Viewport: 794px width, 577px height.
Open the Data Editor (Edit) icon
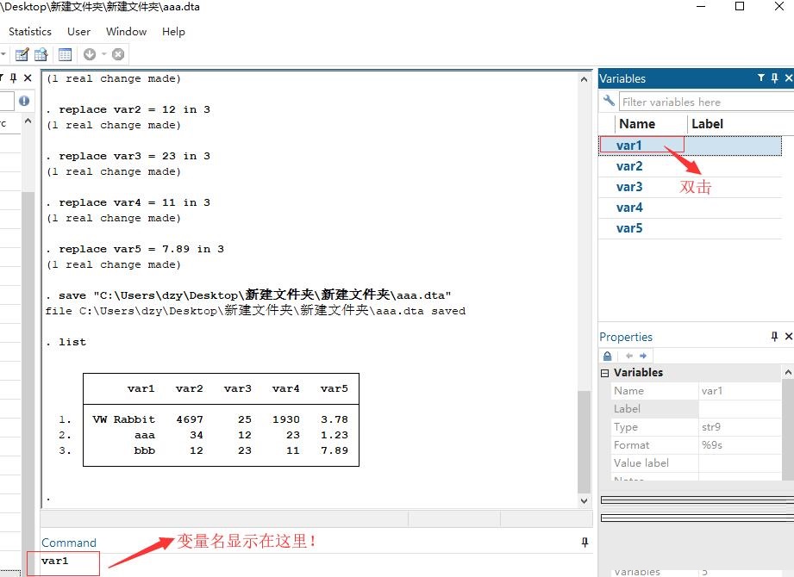(x=22, y=54)
